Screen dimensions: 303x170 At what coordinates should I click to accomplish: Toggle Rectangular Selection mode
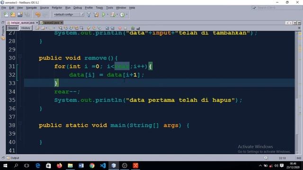click(x=81, y=28)
